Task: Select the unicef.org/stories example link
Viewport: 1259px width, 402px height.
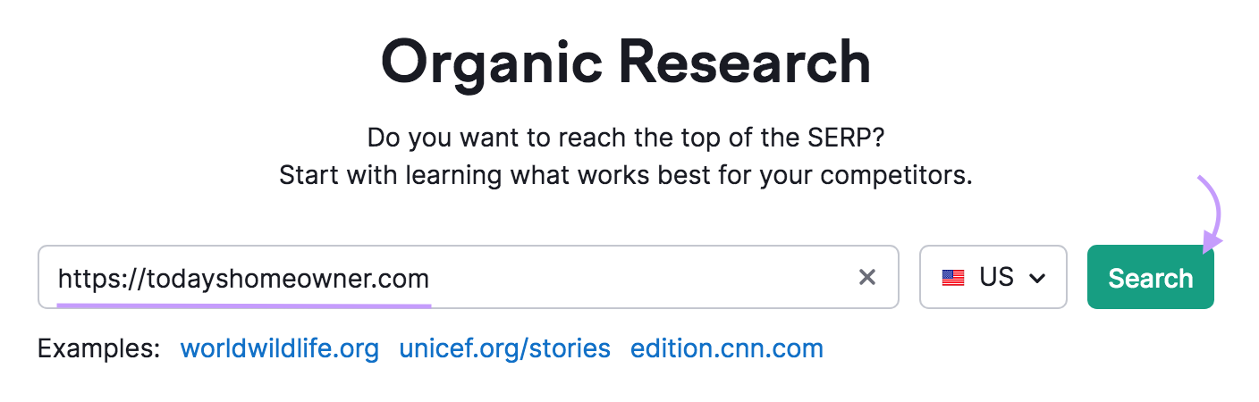Action: 505,348
